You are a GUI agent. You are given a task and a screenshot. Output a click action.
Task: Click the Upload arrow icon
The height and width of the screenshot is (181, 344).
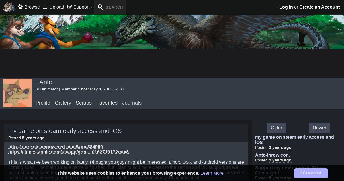[x=45, y=7]
